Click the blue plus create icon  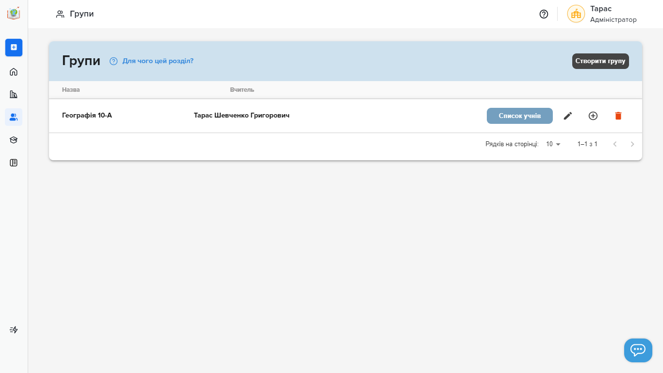pyautogui.click(x=14, y=47)
